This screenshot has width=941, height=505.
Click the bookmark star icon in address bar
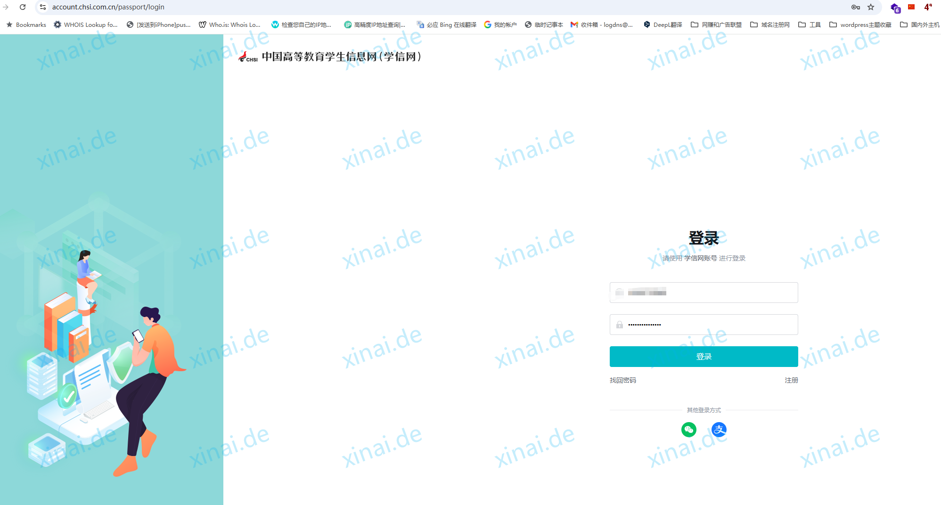click(871, 7)
